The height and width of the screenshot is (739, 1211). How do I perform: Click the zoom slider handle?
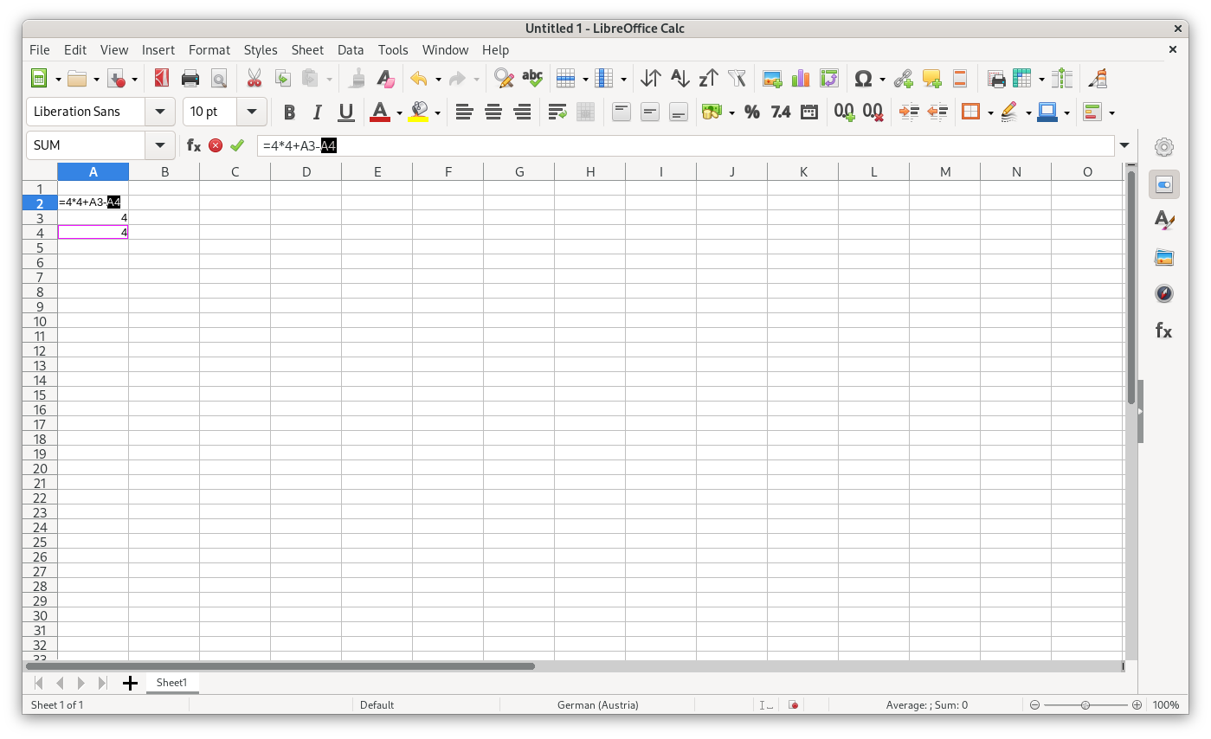coord(1085,705)
